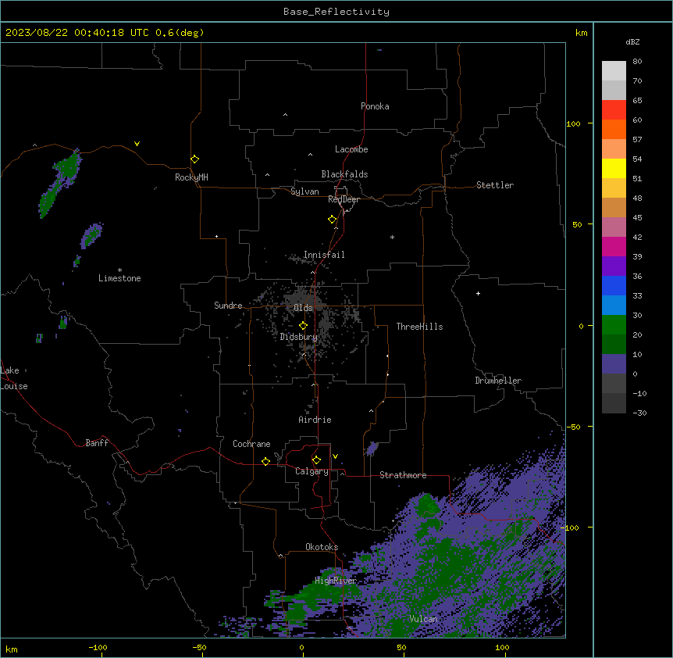
Task: Click the Okotoks label
Action: coord(322,547)
